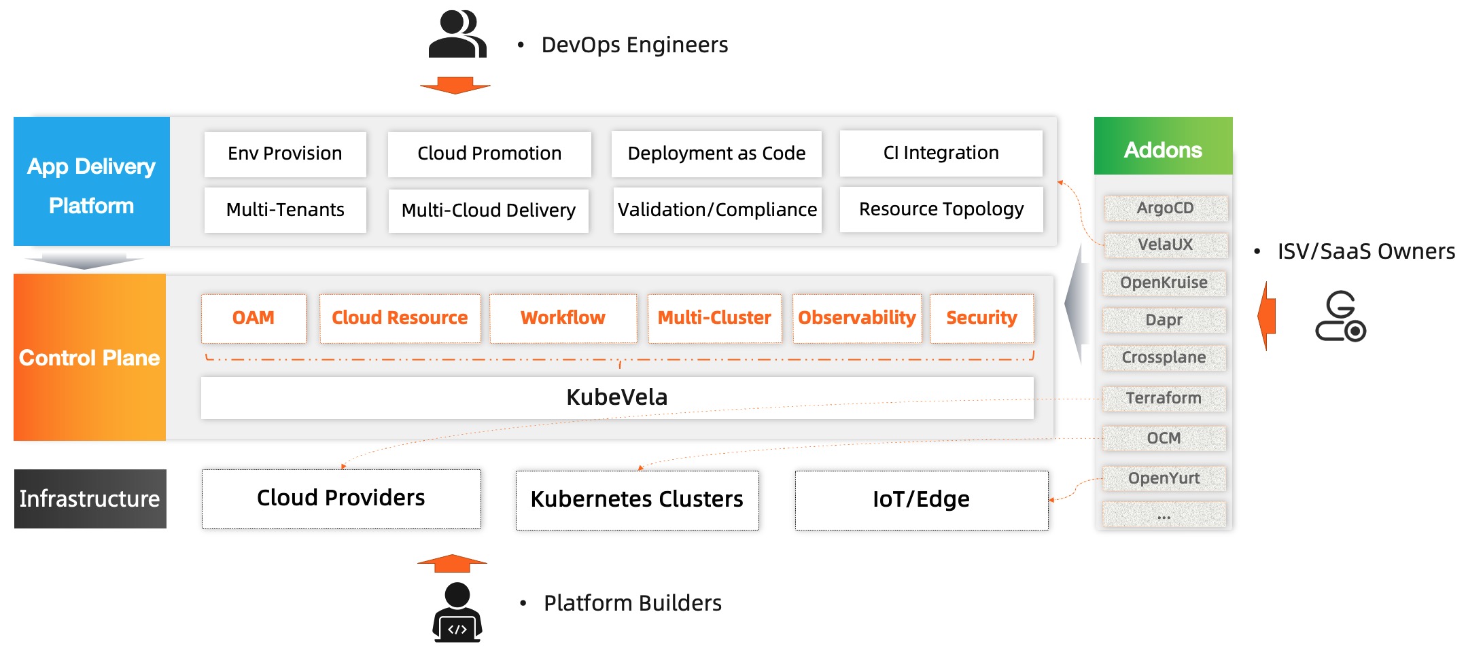1466x648 pixels.
Task: Click the Observability box
Action: [x=856, y=318]
